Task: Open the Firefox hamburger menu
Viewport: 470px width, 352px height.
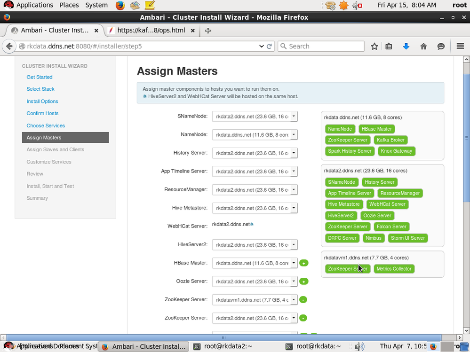Action: click(x=461, y=46)
